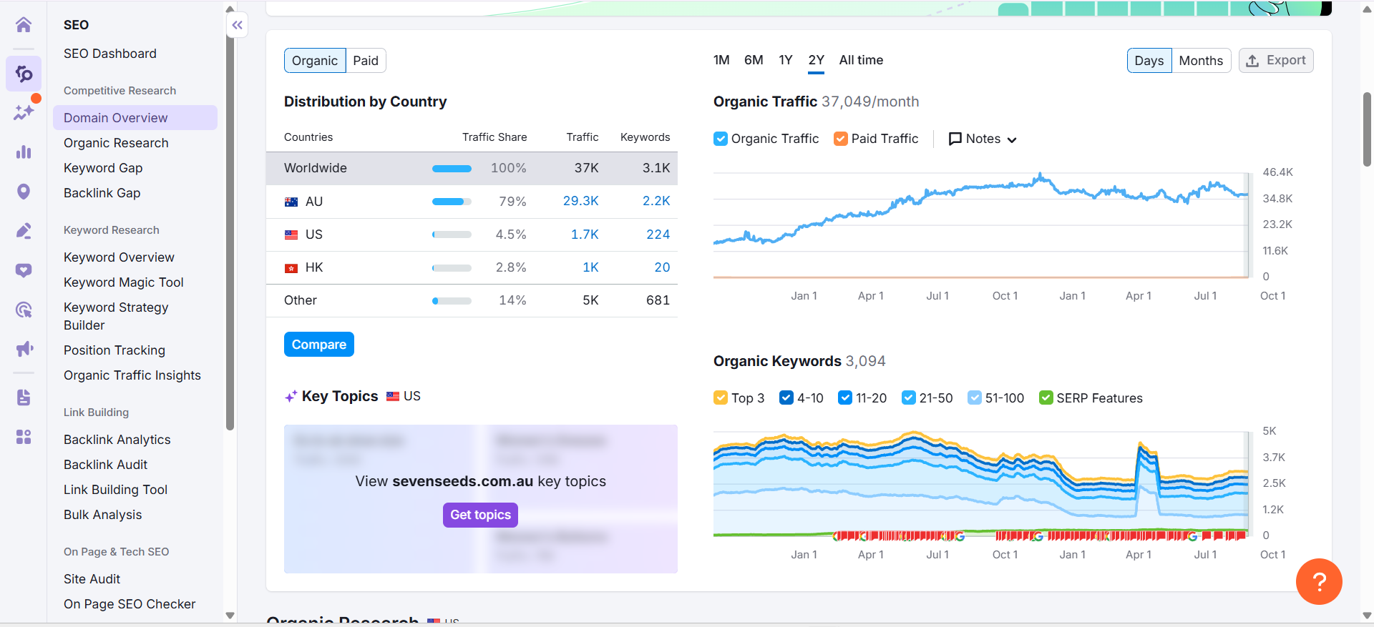
Task: Click the home icon in left rail
Action: (x=24, y=25)
